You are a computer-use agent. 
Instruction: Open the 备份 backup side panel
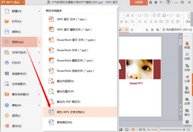pos(187,112)
